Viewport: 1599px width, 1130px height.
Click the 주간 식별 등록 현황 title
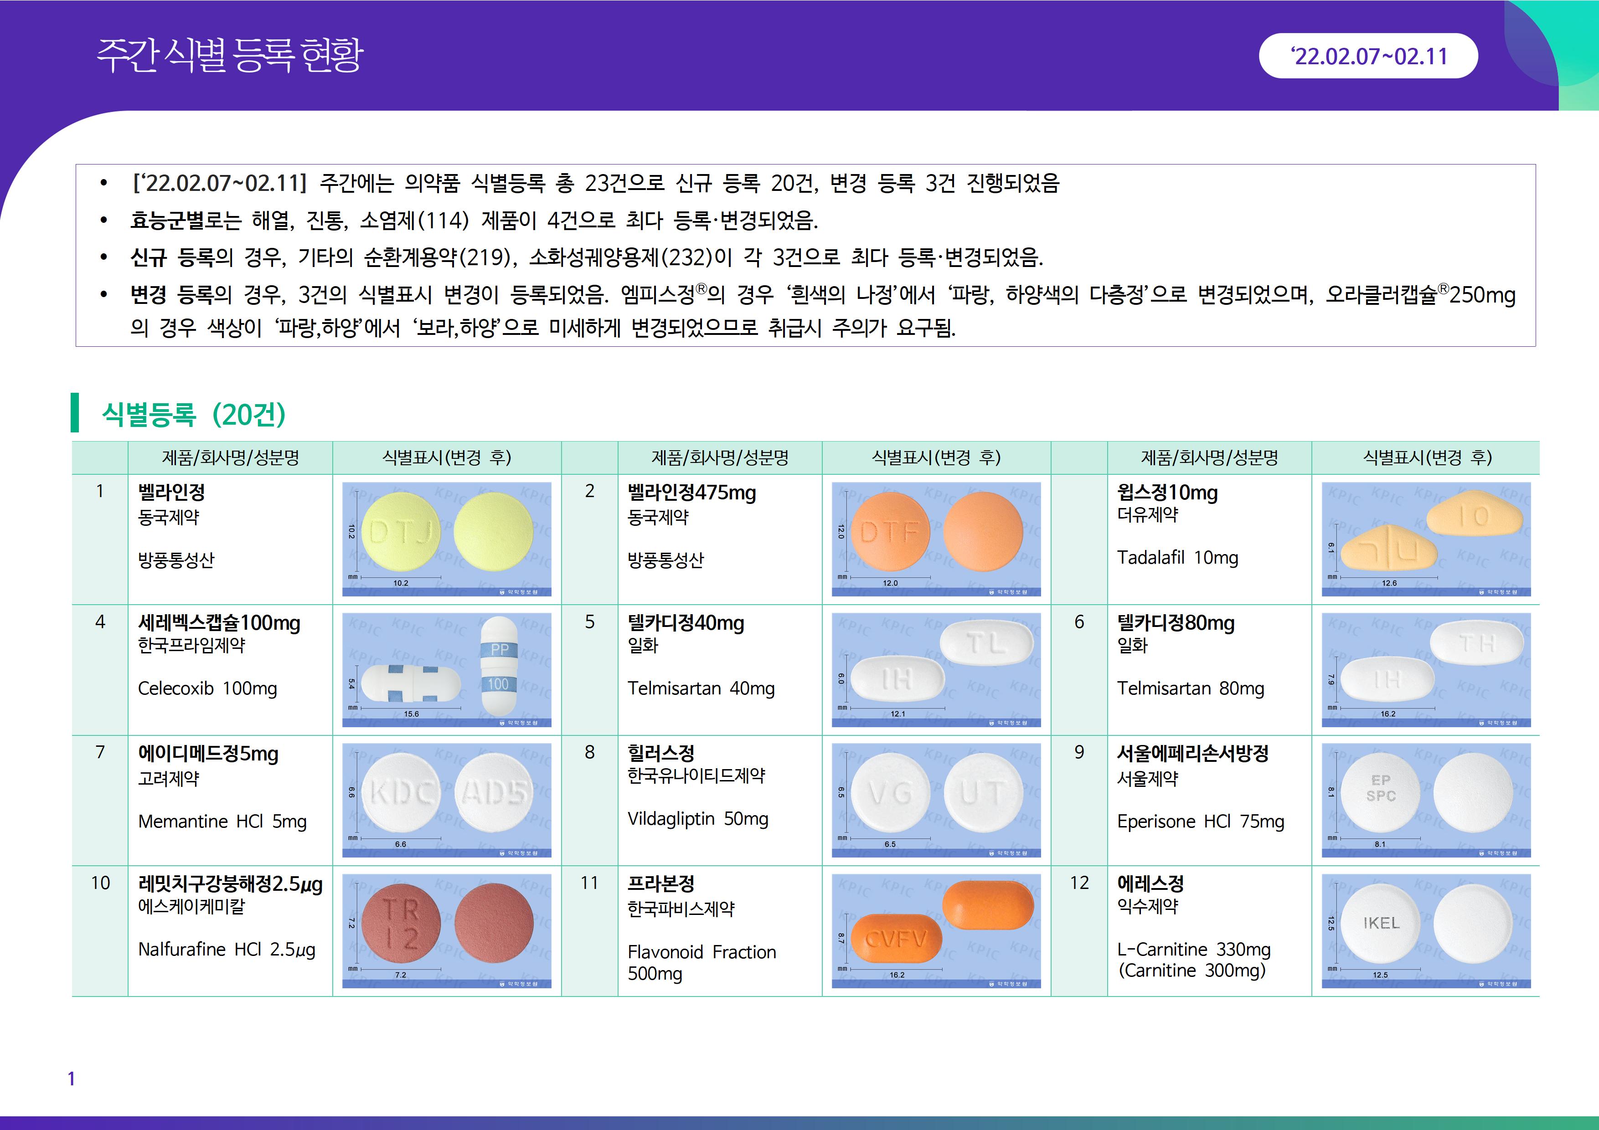click(230, 54)
